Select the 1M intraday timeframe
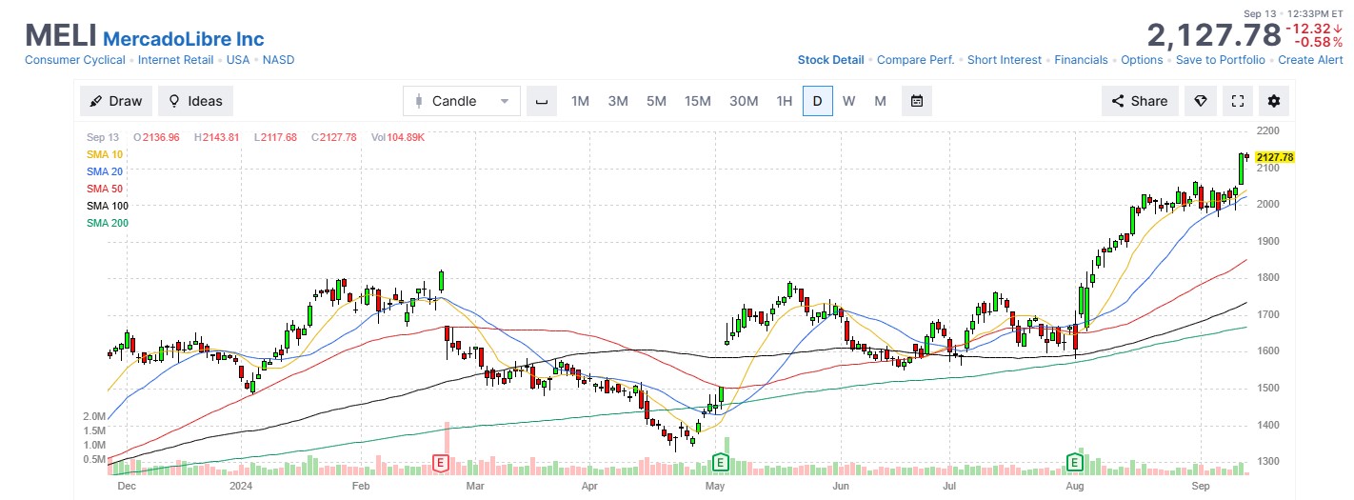Screen dimensions: 1354x500 580,101
